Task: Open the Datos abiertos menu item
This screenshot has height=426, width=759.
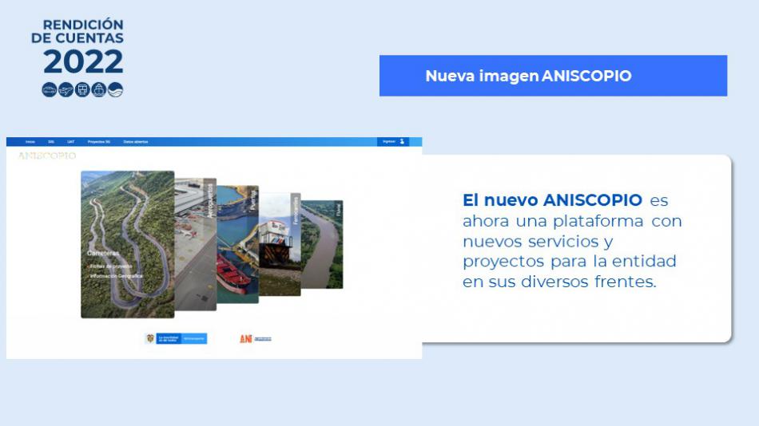Action: pyautogui.click(x=136, y=142)
